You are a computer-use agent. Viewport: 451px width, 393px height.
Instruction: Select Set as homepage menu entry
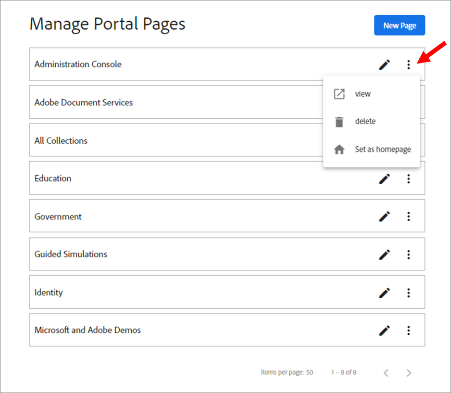pos(371,149)
